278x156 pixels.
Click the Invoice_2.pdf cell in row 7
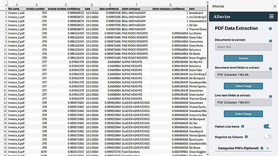tap(17, 33)
